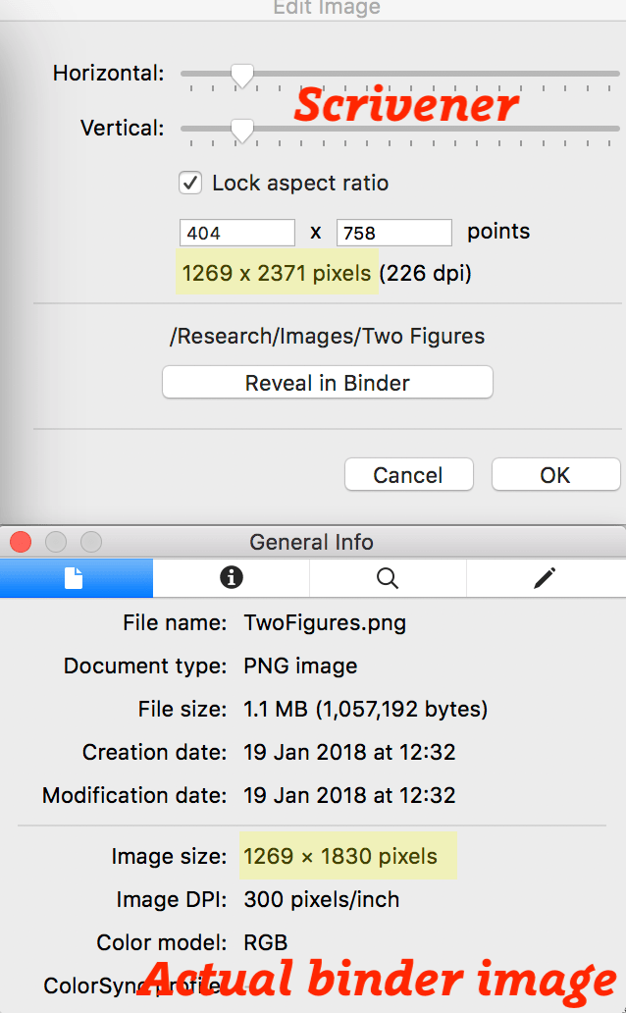Image resolution: width=626 pixels, height=1013 pixels.
Task: Zoom the General Info window
Action: [91, 542]
